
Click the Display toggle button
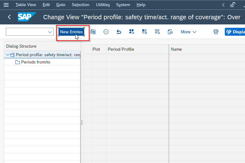[235, 32]
